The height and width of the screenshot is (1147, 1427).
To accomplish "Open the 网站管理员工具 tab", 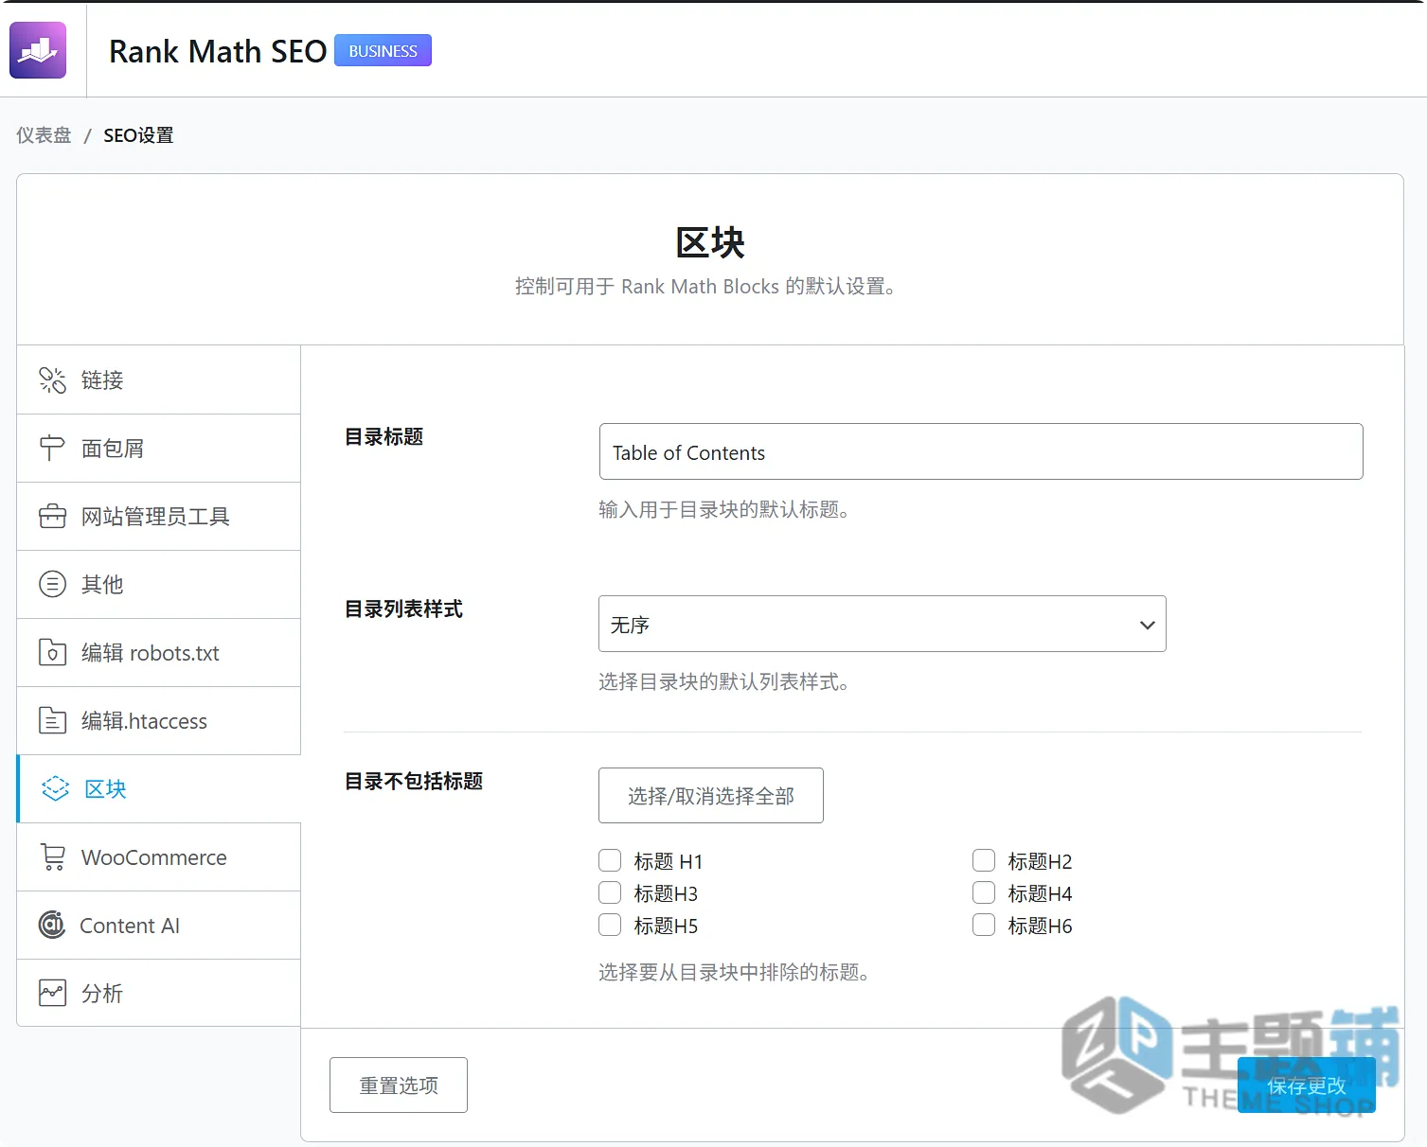I will pyautogui.click(x=159, y=517).
